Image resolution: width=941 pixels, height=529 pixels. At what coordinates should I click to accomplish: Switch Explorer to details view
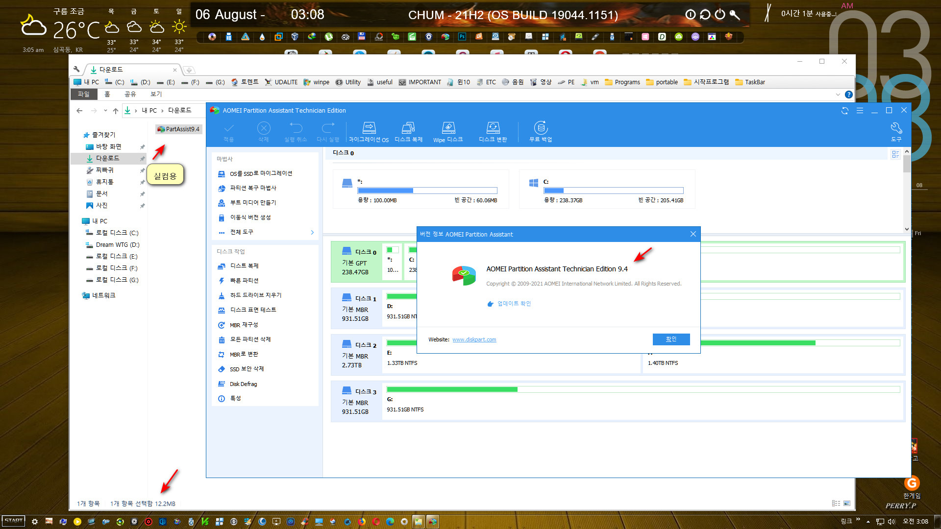(836, 504)
